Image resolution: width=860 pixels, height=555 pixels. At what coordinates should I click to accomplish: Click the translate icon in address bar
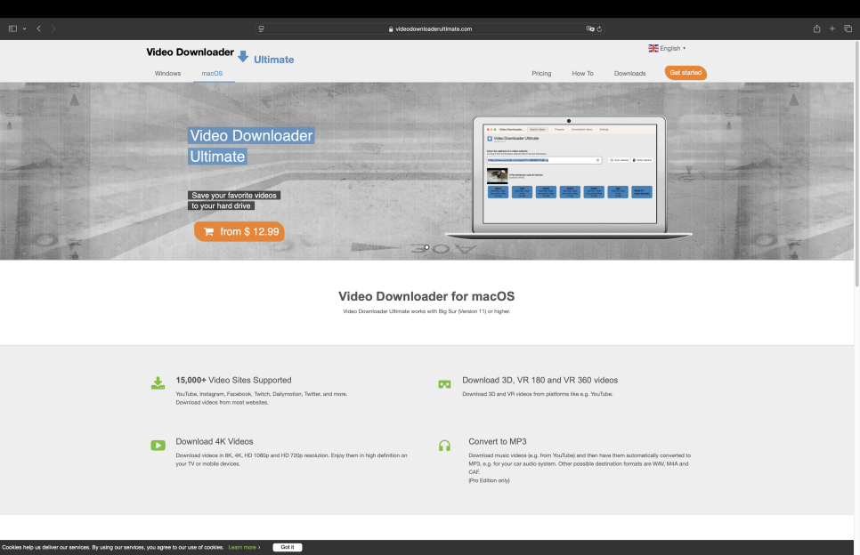point(590,29)
